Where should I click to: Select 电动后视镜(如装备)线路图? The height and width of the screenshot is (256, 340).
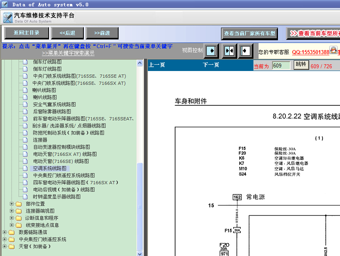(64, 190)
